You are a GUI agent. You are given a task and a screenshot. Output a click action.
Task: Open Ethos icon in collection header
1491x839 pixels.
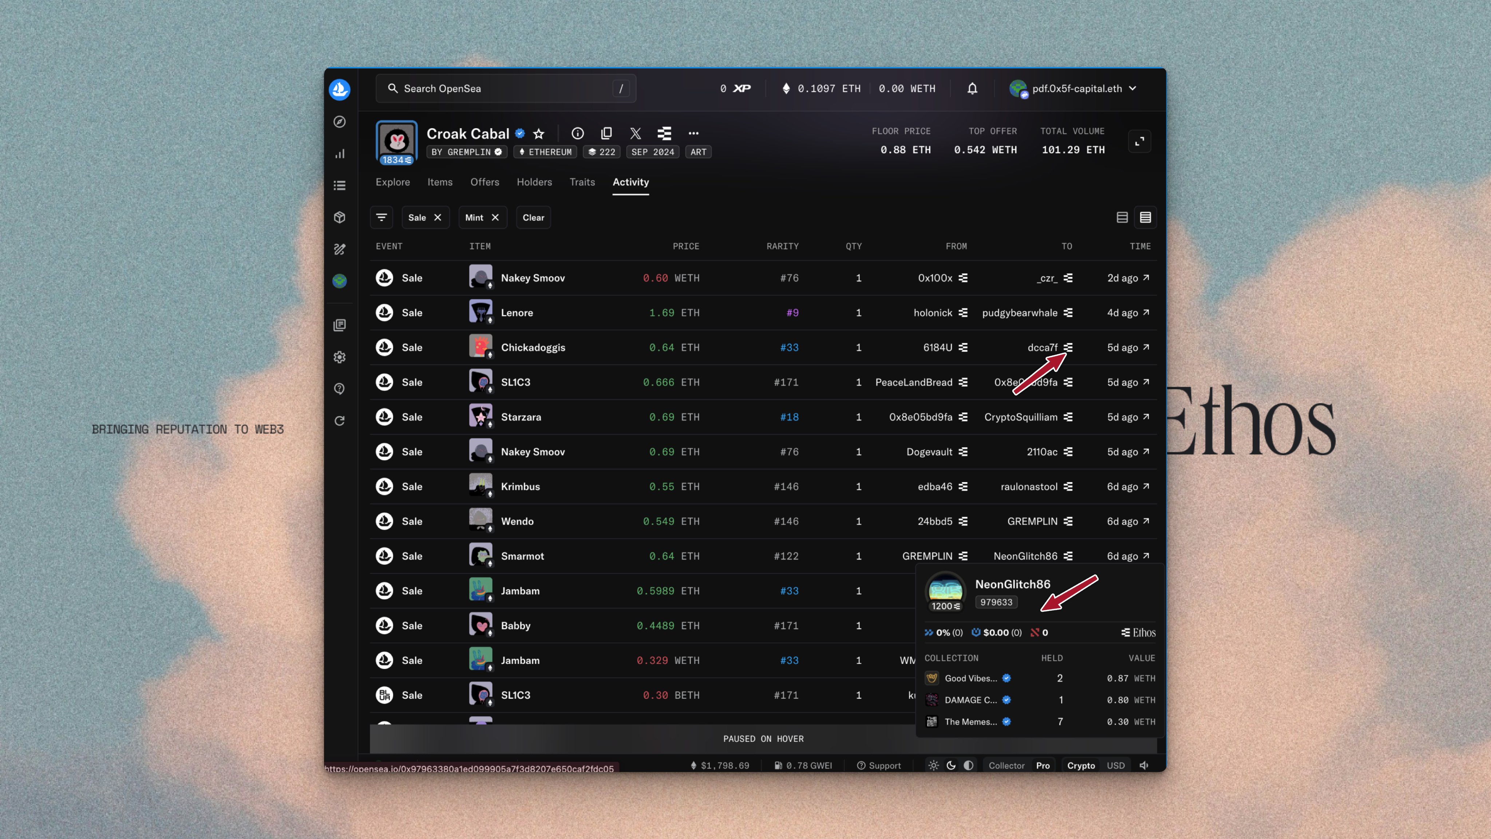pyautogui.click(x=664, y=133)
